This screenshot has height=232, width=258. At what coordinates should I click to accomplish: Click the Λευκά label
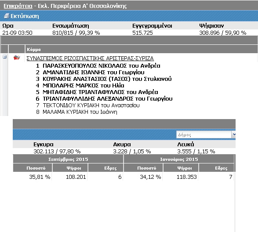point(185,144)
